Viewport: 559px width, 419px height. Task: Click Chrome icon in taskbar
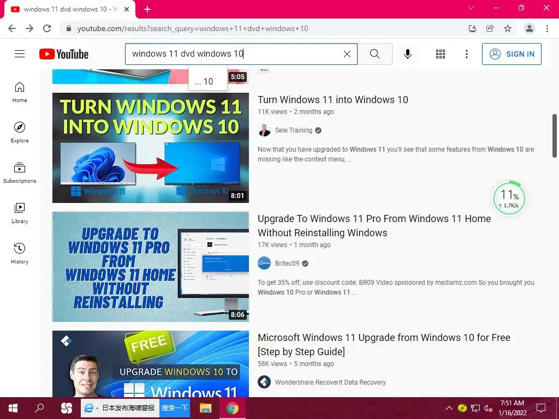pos(232,408)
